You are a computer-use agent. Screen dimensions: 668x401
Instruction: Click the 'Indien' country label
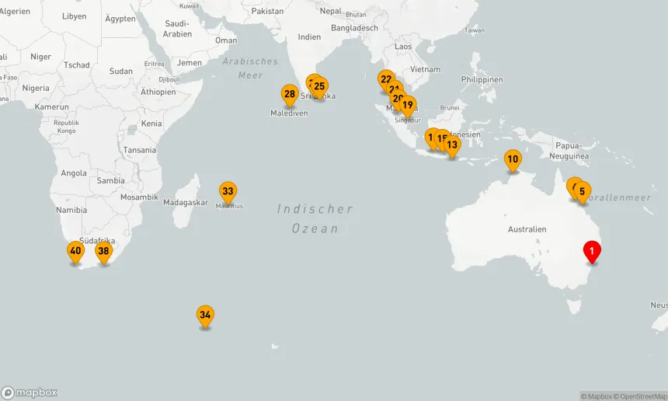tap(309, 37)
